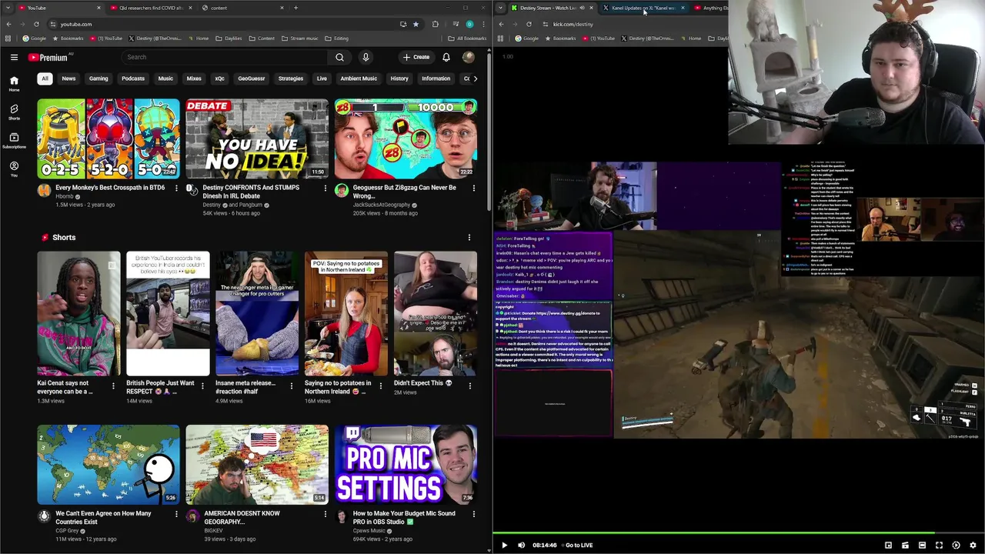Open the You page in the sidebar
This screenshot has width=985, height=554.
click(14, 169)
